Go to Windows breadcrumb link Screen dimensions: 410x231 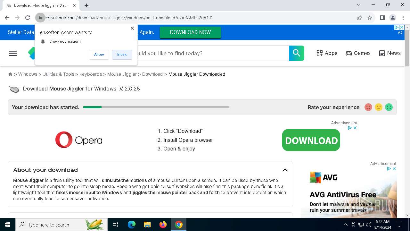pos(28,74)
